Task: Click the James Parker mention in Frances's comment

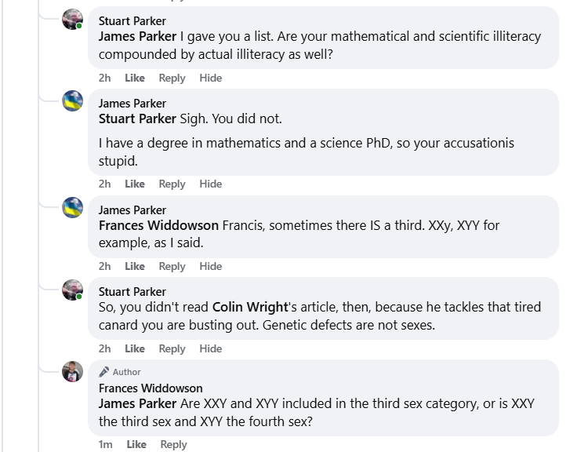Action: coord(137,403)
